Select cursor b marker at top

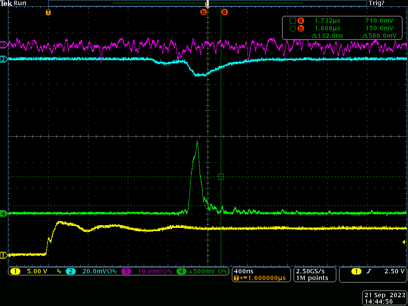[204, 12]
